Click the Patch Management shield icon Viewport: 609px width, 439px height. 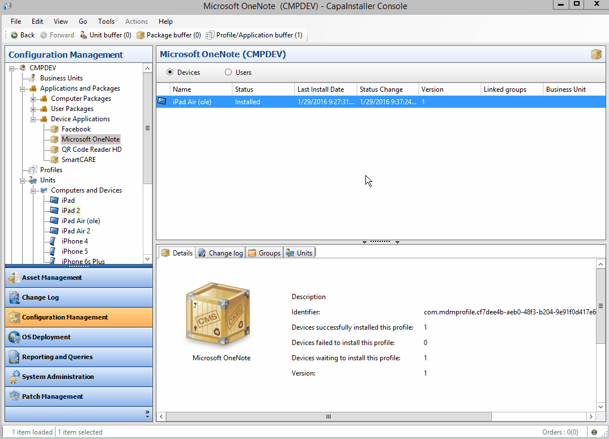pos(14,397)
